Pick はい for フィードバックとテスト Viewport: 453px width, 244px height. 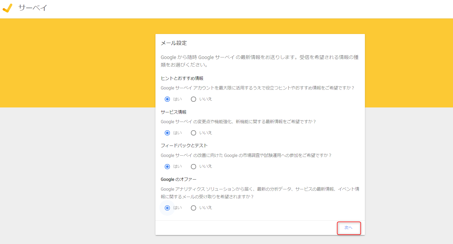click(167, 166)
